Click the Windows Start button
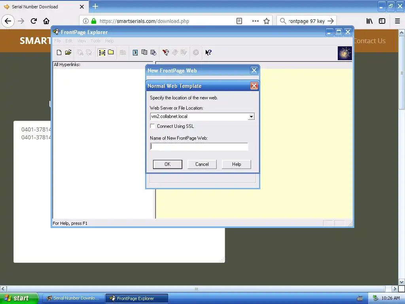Viewport: 405px width, 304px height. (x=19, y=298)
